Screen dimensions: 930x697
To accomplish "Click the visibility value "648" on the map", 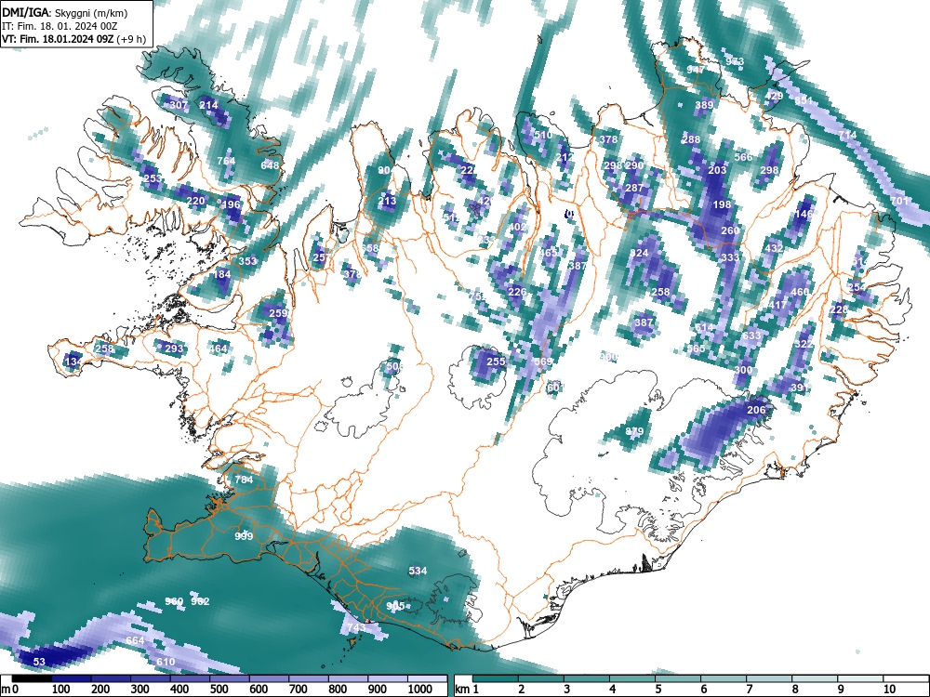I will tap(270, 165).
